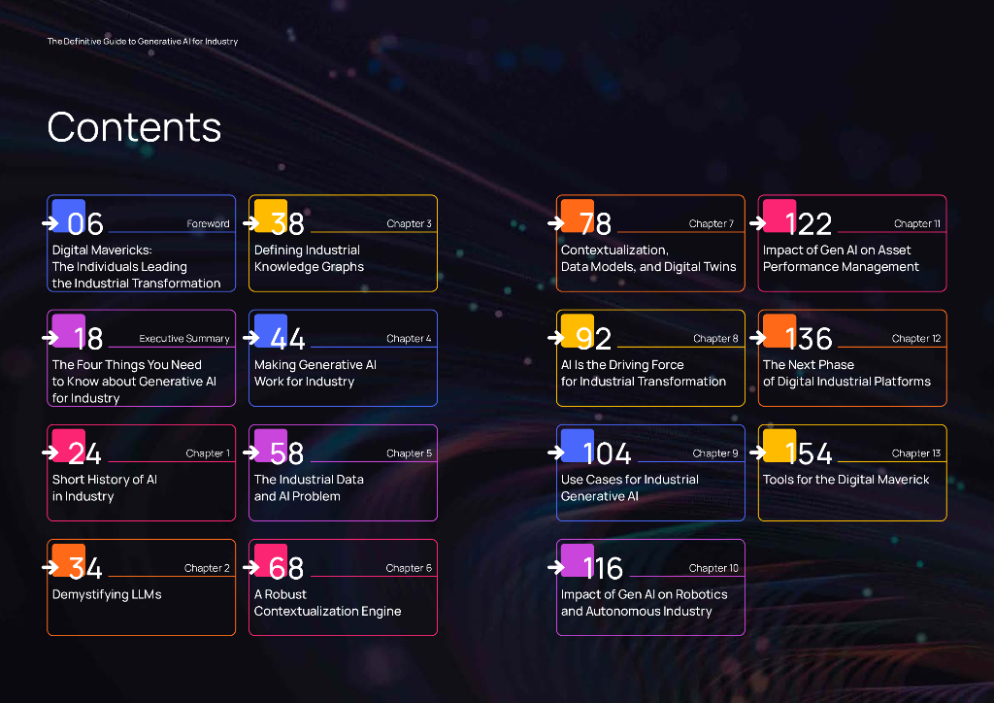The width and height of the screenshot is (994, 703).
Task: Go to 'Contextualization, Data Models, and Digital Twins'
Action: pos(648,258)
